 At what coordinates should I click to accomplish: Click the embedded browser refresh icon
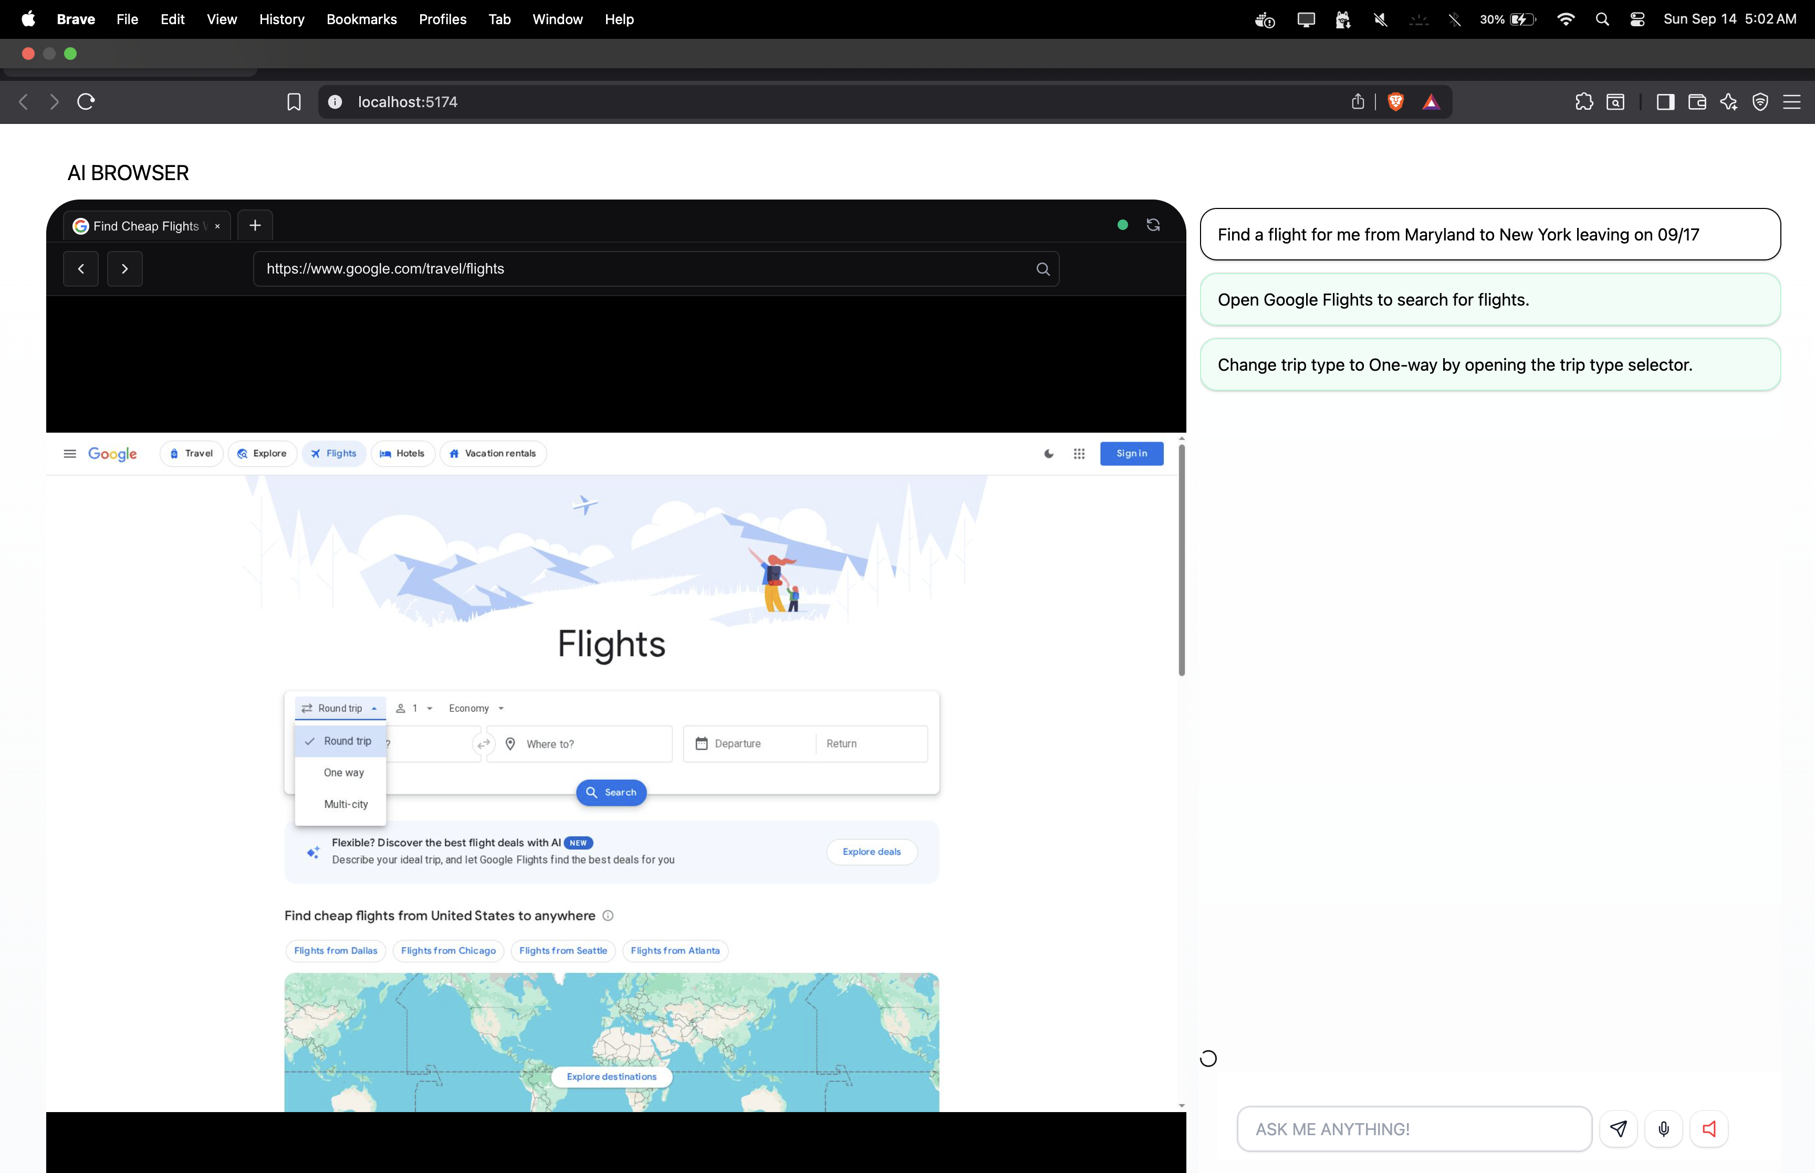[x=1153, y=225]
